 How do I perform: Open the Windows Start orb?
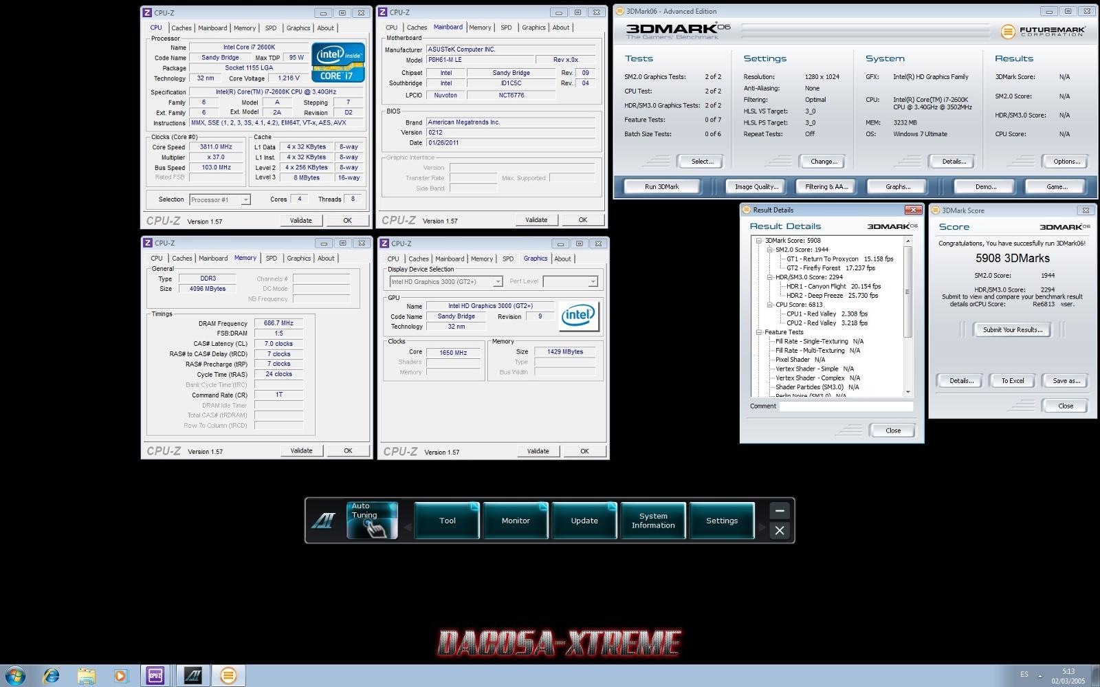point(15,676)
